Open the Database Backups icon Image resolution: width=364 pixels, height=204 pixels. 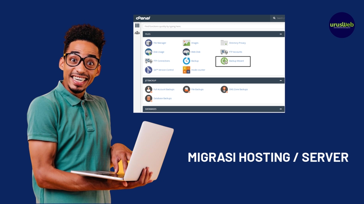tap(149, 98)
